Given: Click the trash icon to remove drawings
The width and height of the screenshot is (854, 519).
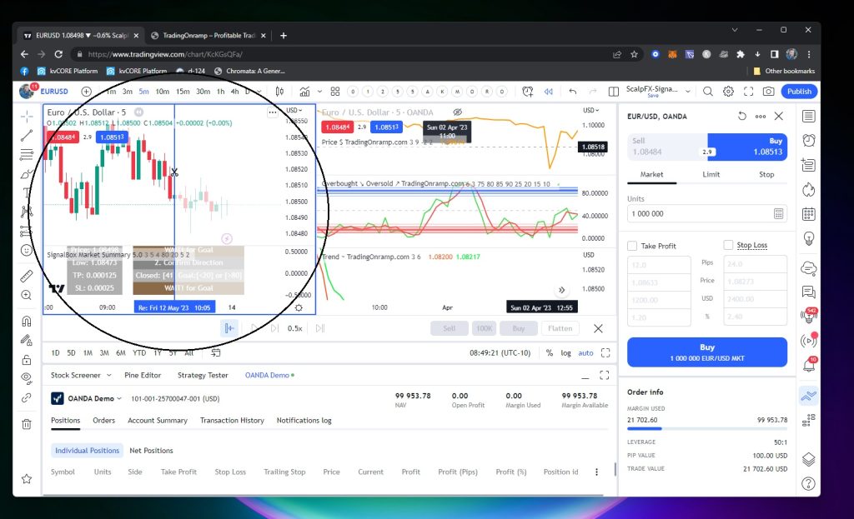Looking at the screenshot, I should tap(27, 424).
